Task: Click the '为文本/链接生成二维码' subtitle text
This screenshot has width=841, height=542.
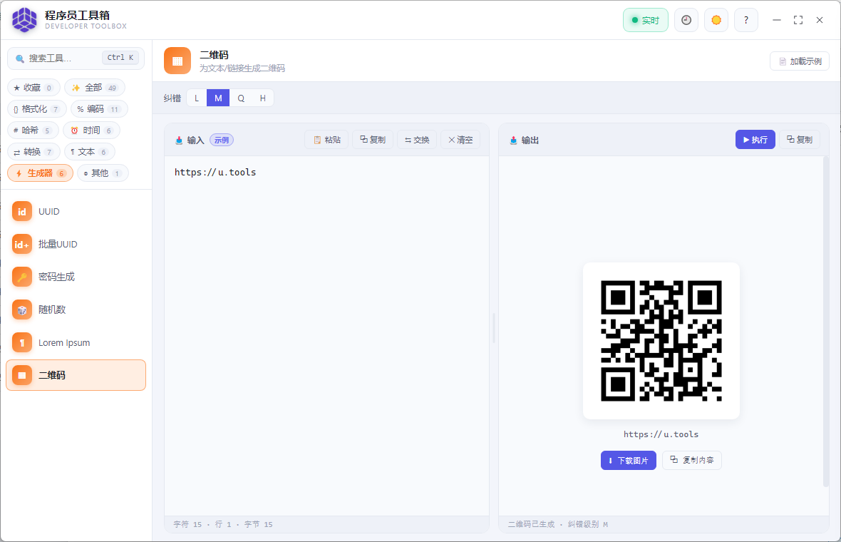Action: 242,68
